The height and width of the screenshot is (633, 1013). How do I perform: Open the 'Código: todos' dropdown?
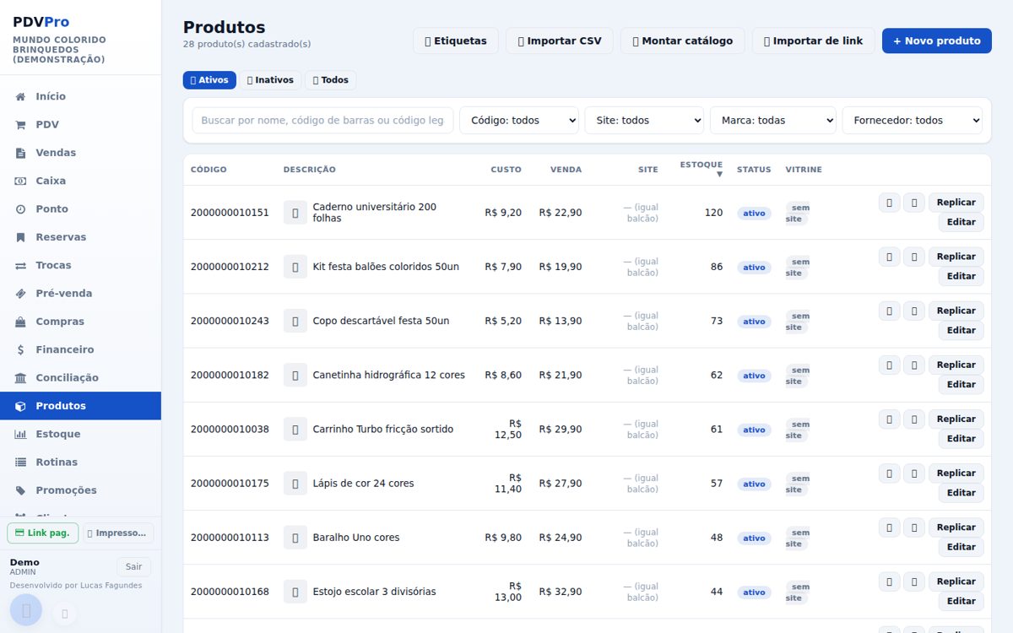click(x=519, y=121)
